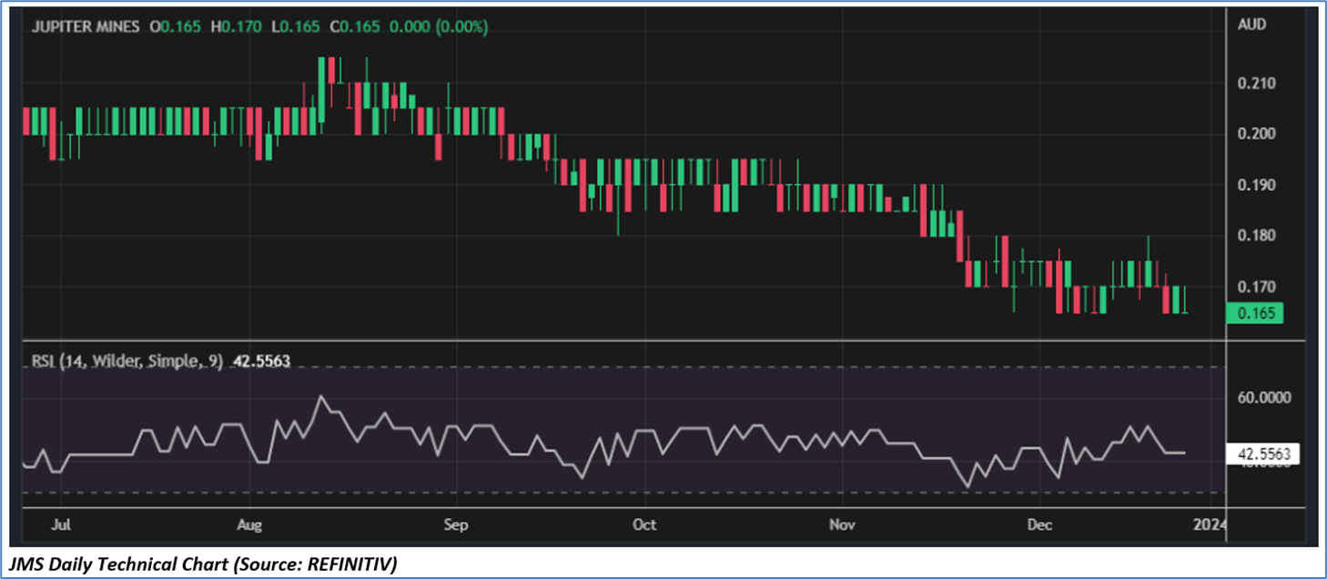
Task: Click the JMS Daily Technical Chart caption
Action: point(201,564)
